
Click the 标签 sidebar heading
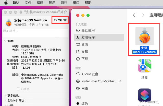[x=78, y=98]
